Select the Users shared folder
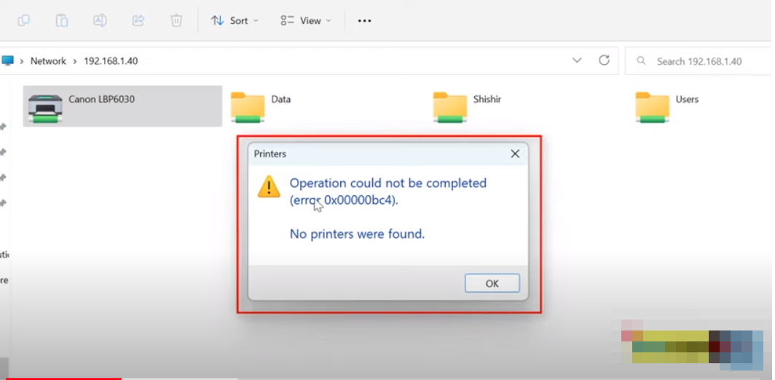 [652, 106]
